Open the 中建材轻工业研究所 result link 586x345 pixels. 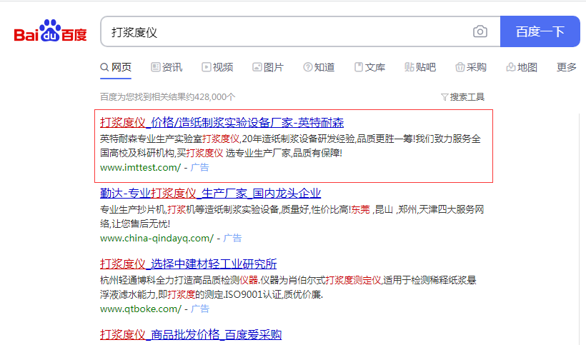(189, 264)
